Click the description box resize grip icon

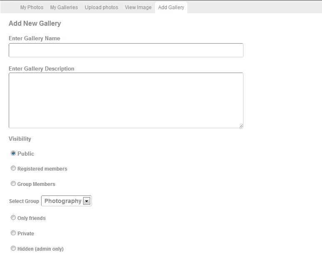point(241,126)
